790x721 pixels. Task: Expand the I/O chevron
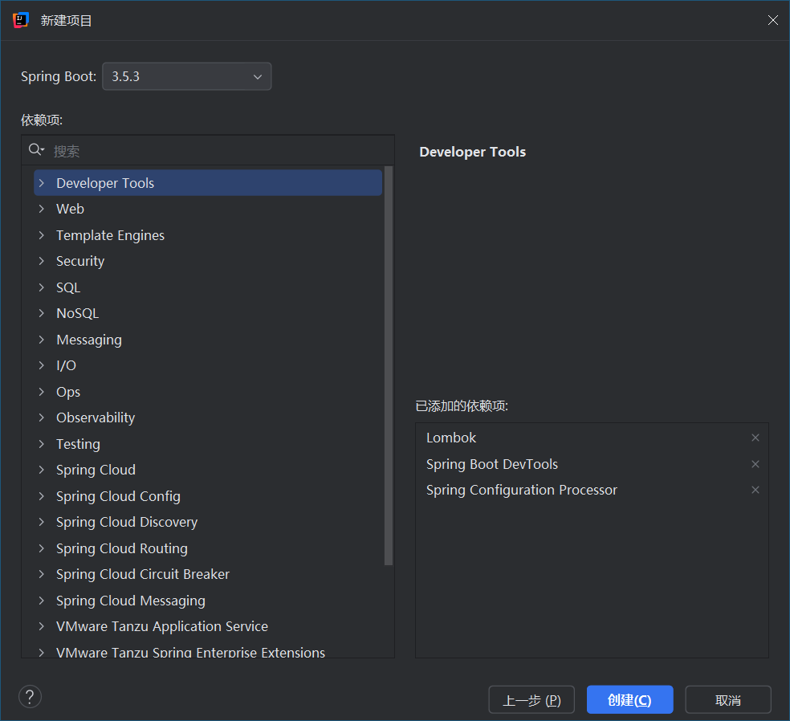coord(42,365)
